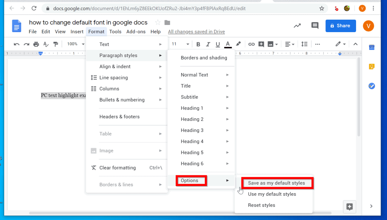Image resolution: width=387 pixels, height=220 pixels.
Task: Toggle Italic formatting
Action: pos(208,44)
